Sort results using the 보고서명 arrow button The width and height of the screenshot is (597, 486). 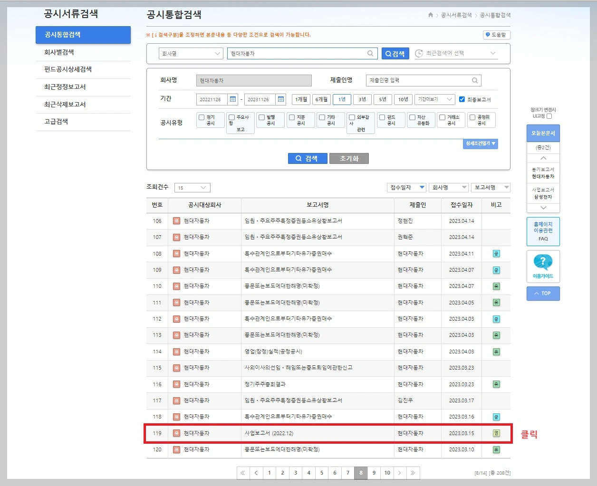coord(506,188)
